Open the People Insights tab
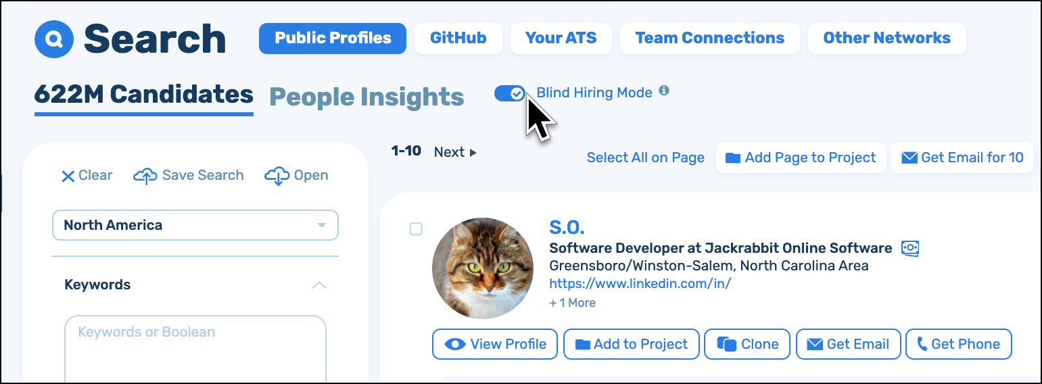The image size is (1042, 384). pos(366,97)
